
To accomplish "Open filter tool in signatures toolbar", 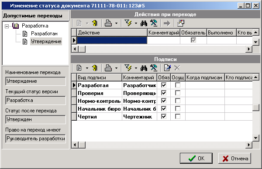I will 128,68.
